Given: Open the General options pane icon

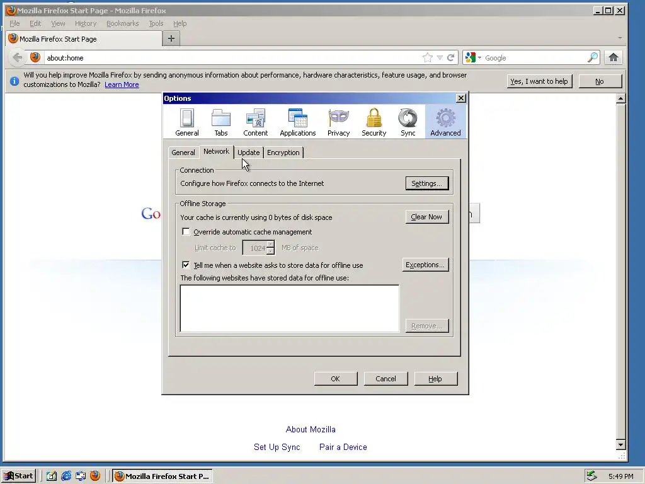Looking at the screenshot, I should pyautogui.click(x=186, y=122).
